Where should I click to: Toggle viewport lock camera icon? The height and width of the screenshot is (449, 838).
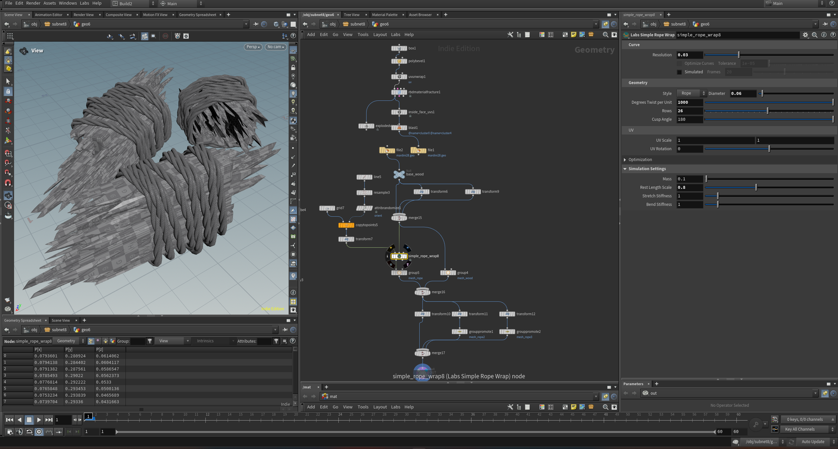click(293, 68)
